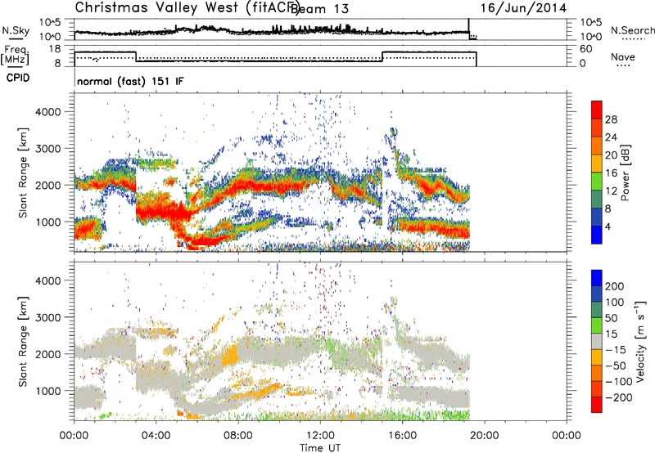Click the 'Time UT' axis label
Image resolution: width=655 pixels, height=453 pixels.
pos(320,448)
